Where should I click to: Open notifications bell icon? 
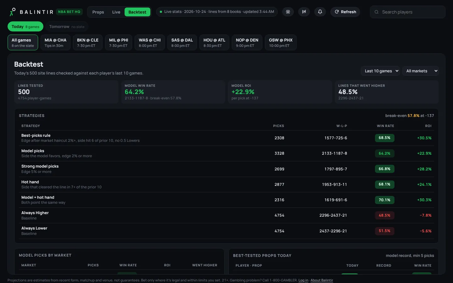pos(320,12)
